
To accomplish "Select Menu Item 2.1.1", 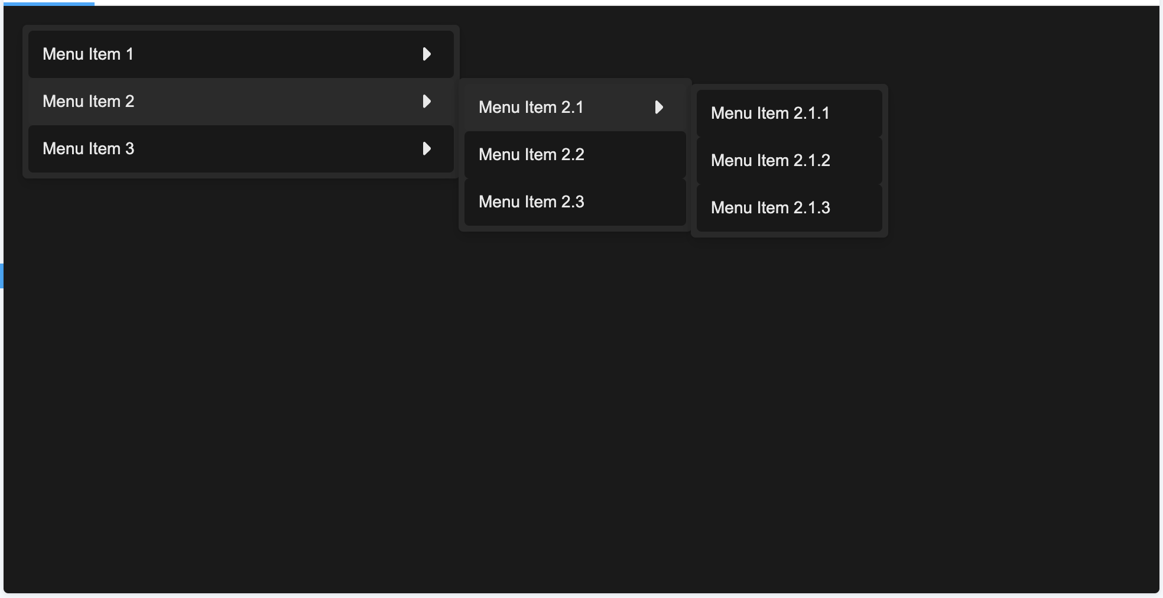I will pos(790,113).
